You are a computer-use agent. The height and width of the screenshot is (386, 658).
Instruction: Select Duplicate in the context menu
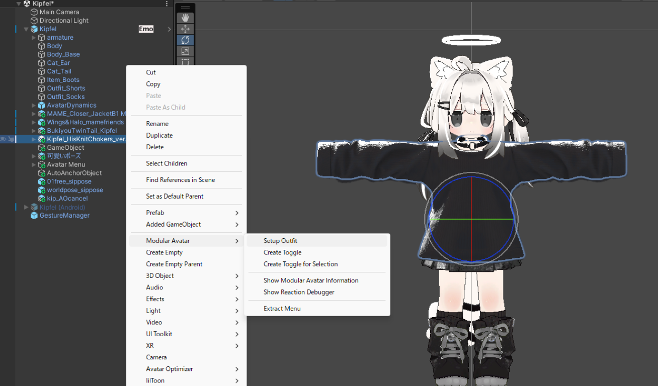point(159,135)
